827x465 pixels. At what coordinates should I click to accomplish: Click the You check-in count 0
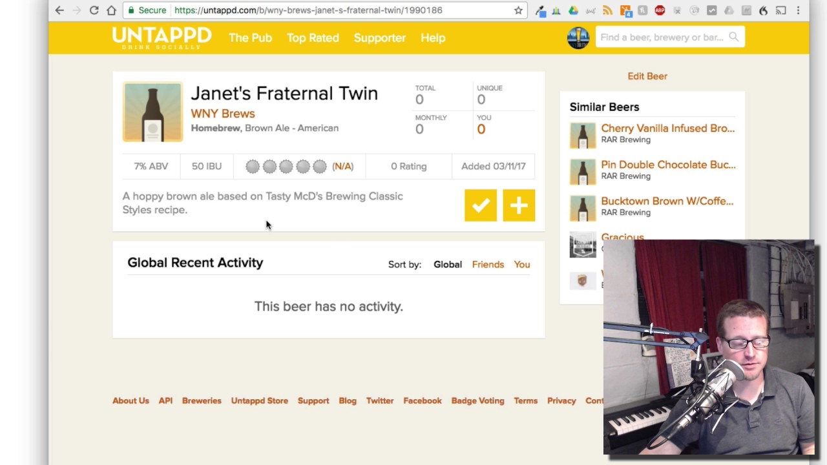click(x=481, y=130)
